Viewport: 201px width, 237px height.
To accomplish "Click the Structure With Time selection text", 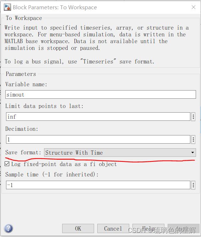I will [x=74, y=153].
